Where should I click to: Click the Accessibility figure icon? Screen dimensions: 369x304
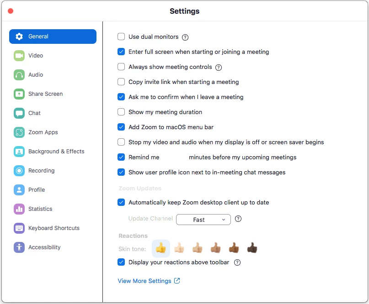[x=19, y=247]
